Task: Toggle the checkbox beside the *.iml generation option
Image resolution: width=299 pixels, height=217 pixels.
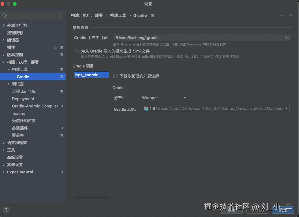Action: 77,51
